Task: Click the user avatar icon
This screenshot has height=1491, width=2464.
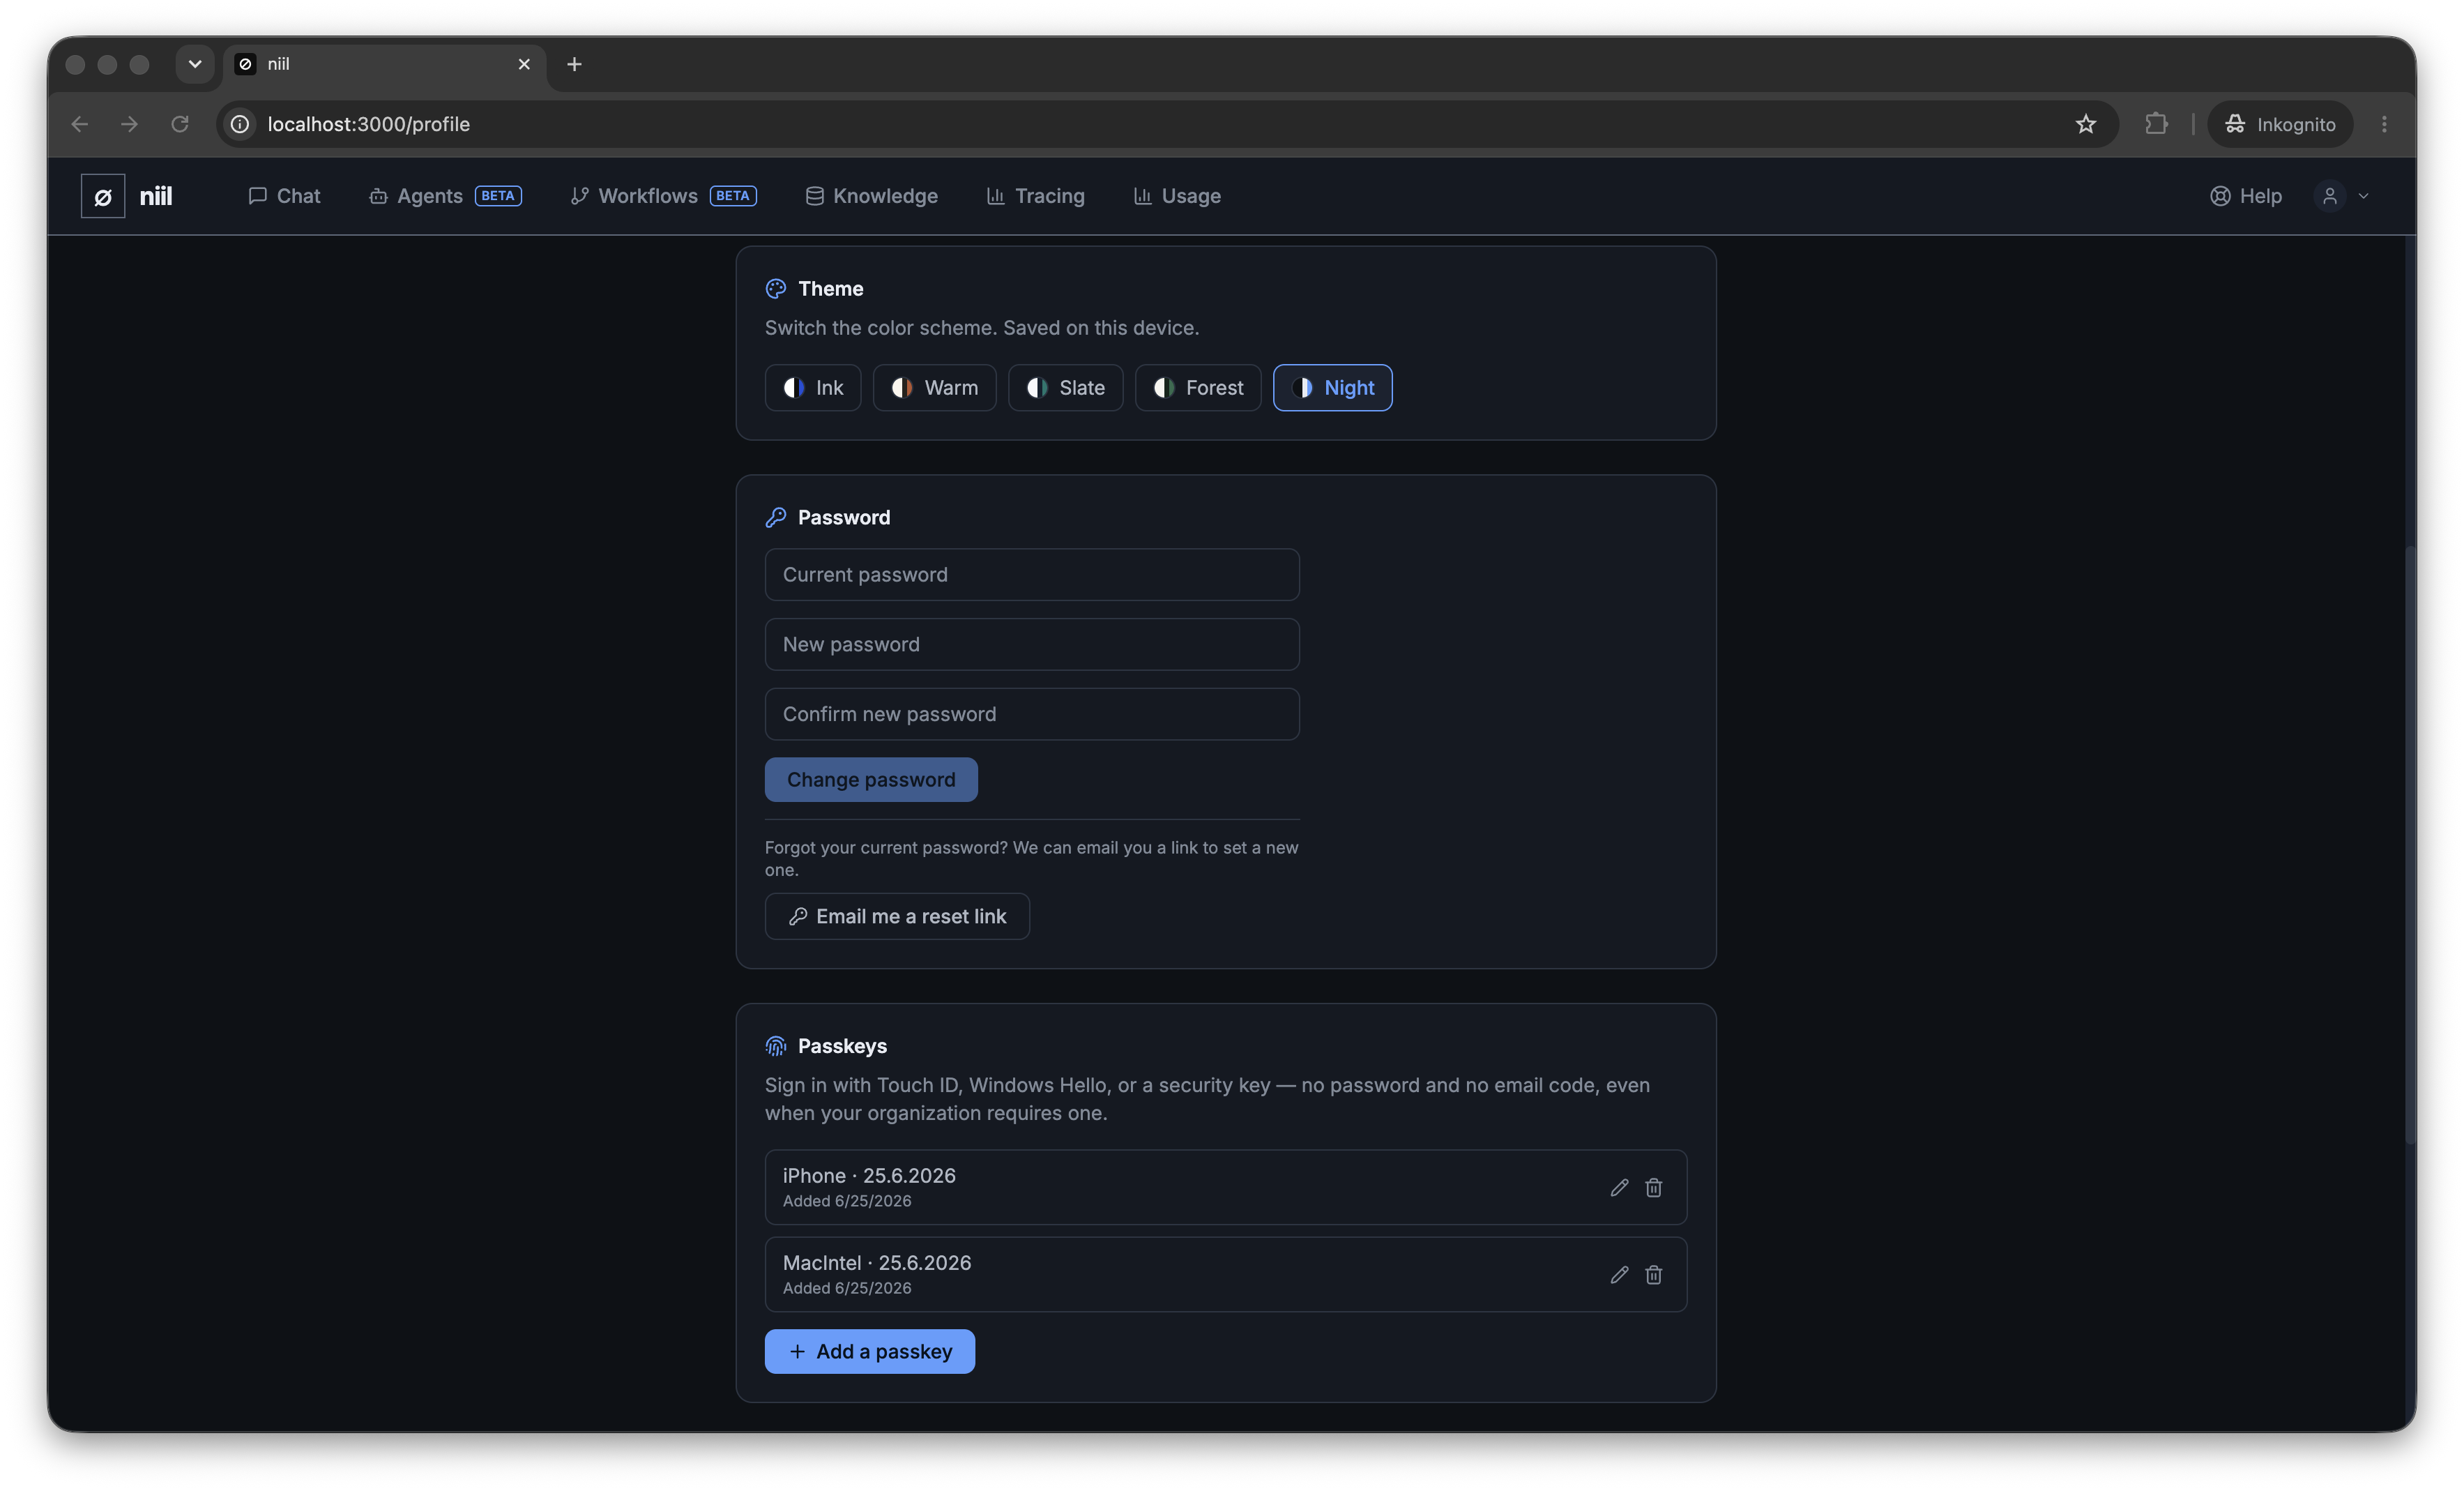Action: pos(2329,196)
